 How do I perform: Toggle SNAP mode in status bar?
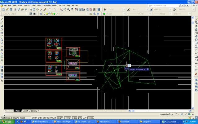(x=34, y=118)
